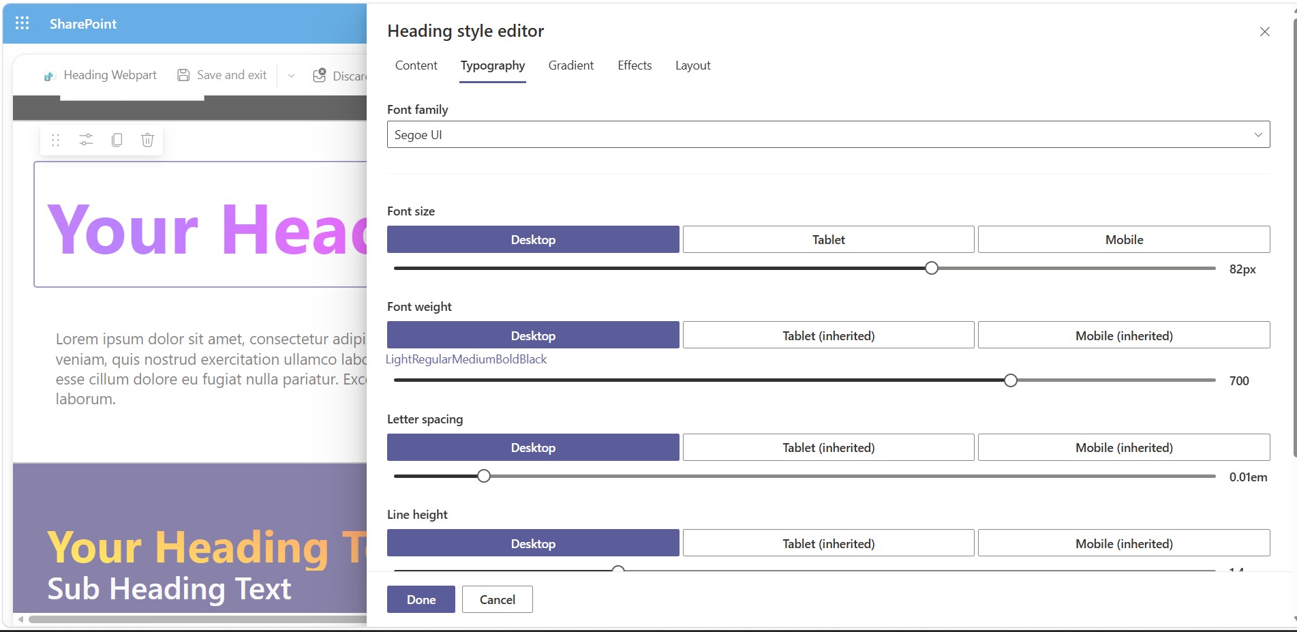The image size is (1297, 632).
Task: Select Mobile under Font size
Action: (x=1124, y=239)
